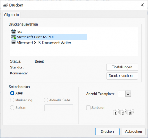Click Abbrechen to cancel printing
The width and height of the screenshot is (148, 138).
pyautogui.click(x=134, y=132)
